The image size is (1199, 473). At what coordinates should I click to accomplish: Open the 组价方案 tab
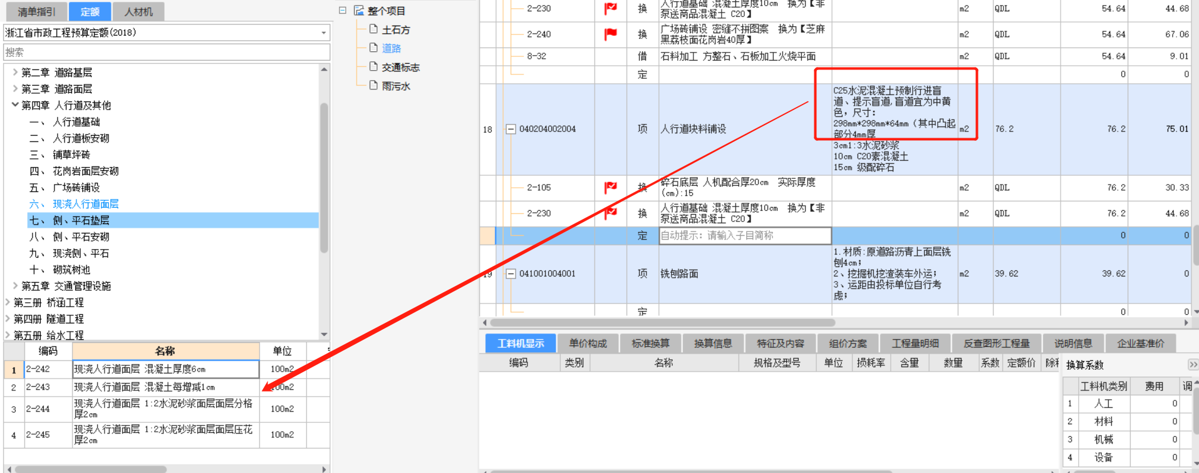(x=848, y=343)
